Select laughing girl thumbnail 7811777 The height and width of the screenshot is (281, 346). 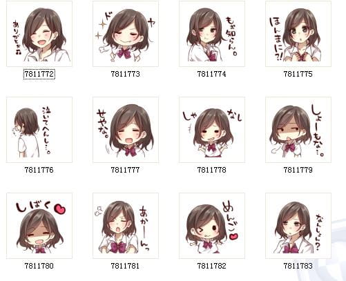pyautogui.click(x=126, y=130)
